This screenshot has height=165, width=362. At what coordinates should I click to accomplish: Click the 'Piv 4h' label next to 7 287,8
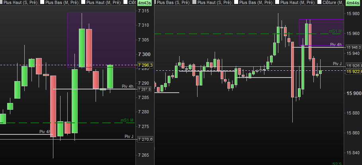tap(128, 86)
